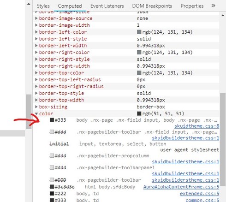Expand the box-sizing property
This screenshot has width=226, height=202.
36,107
